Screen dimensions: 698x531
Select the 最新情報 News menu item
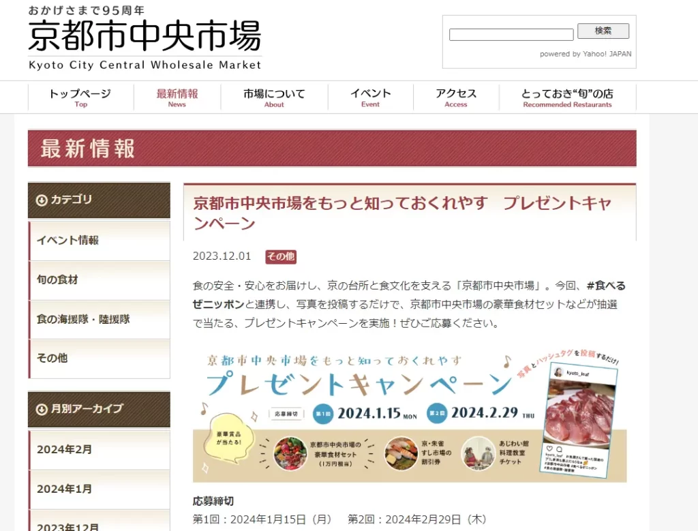(x=177, y=97)
